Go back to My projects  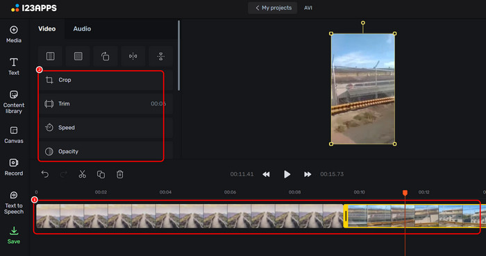[x=273, y=8]
